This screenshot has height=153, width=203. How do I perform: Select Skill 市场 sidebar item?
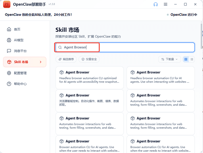click(x=25, y=62)
